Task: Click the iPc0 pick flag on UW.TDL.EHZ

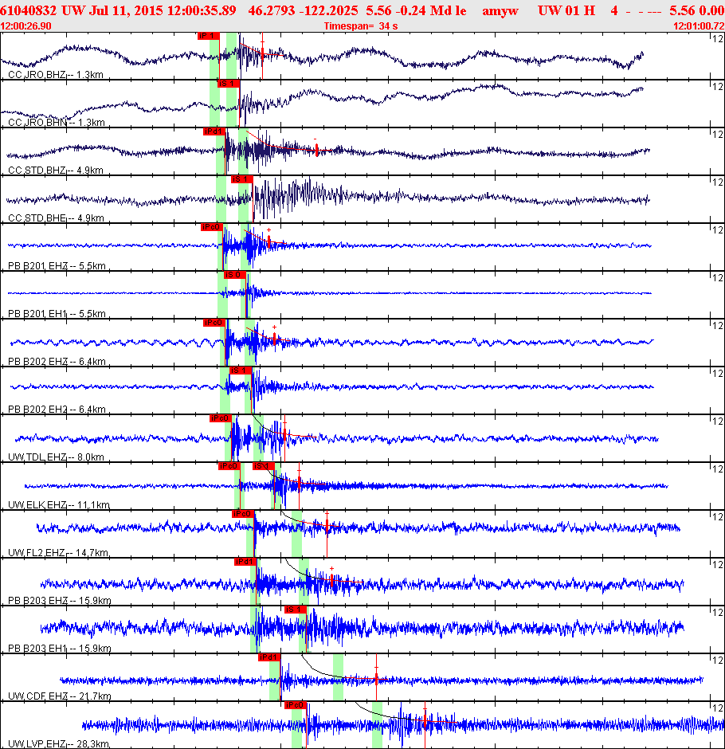Action: (221, 418)
